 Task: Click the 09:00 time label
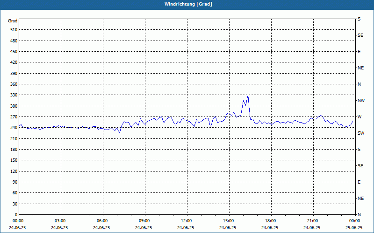[x=144, y=221]
